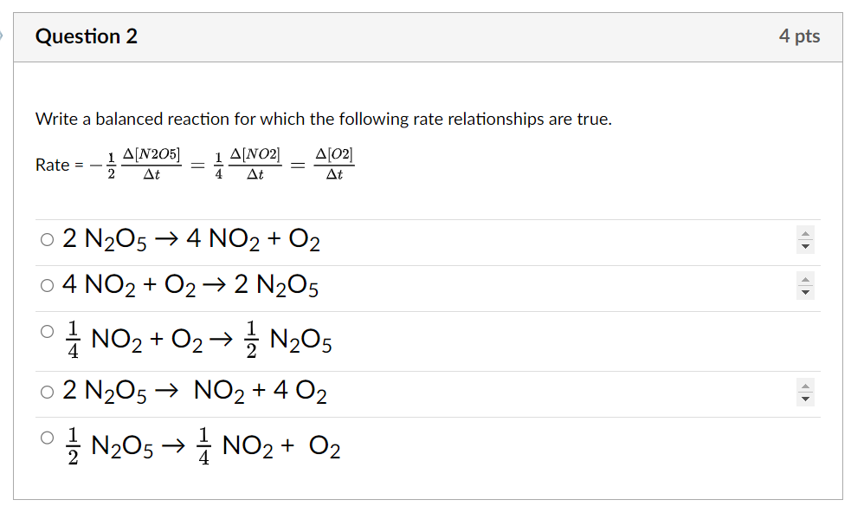Pick the 2 N2O5 → NO2 + 4 O2 radio button

(48, 392)
